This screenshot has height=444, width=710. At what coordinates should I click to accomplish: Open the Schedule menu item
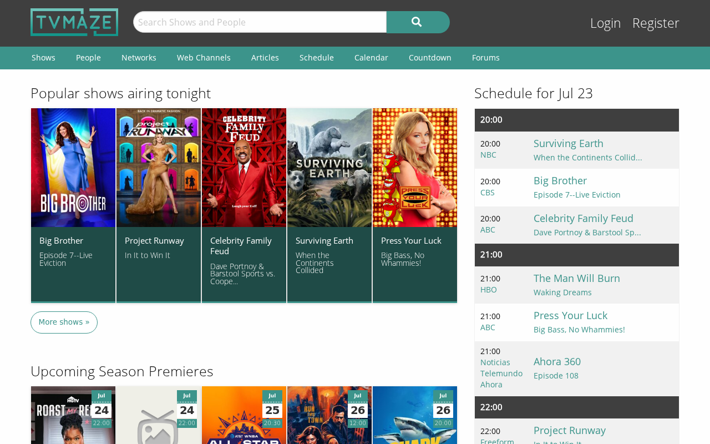pyautogui.click(x=317, y=58)
